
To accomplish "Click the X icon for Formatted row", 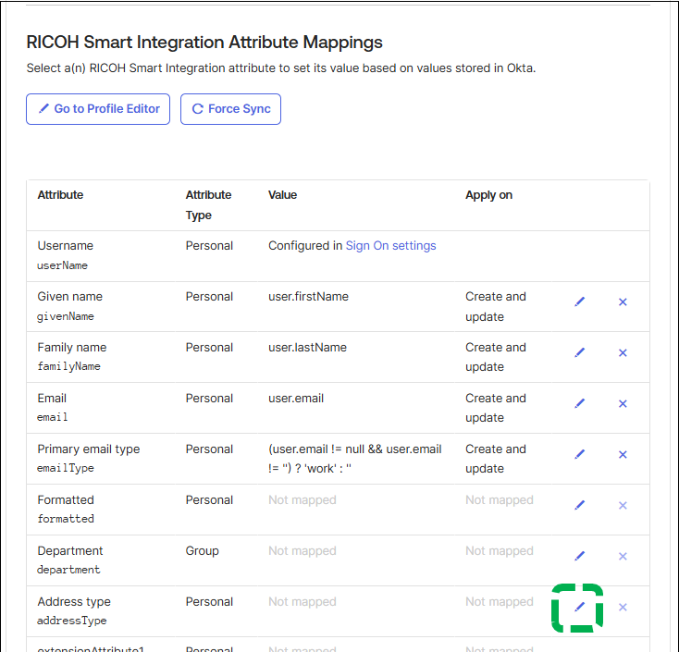I will (623, 506).
